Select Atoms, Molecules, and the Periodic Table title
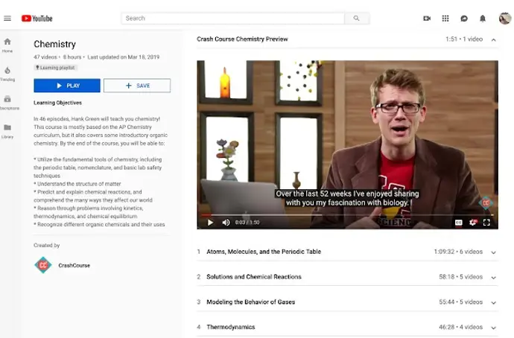 pyautogui.click(x=264, y=252)
